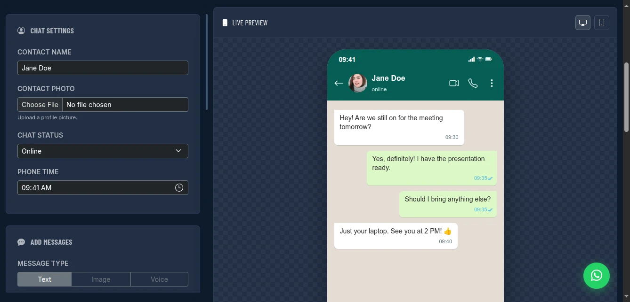Switch to mobile preview icon

601,22
